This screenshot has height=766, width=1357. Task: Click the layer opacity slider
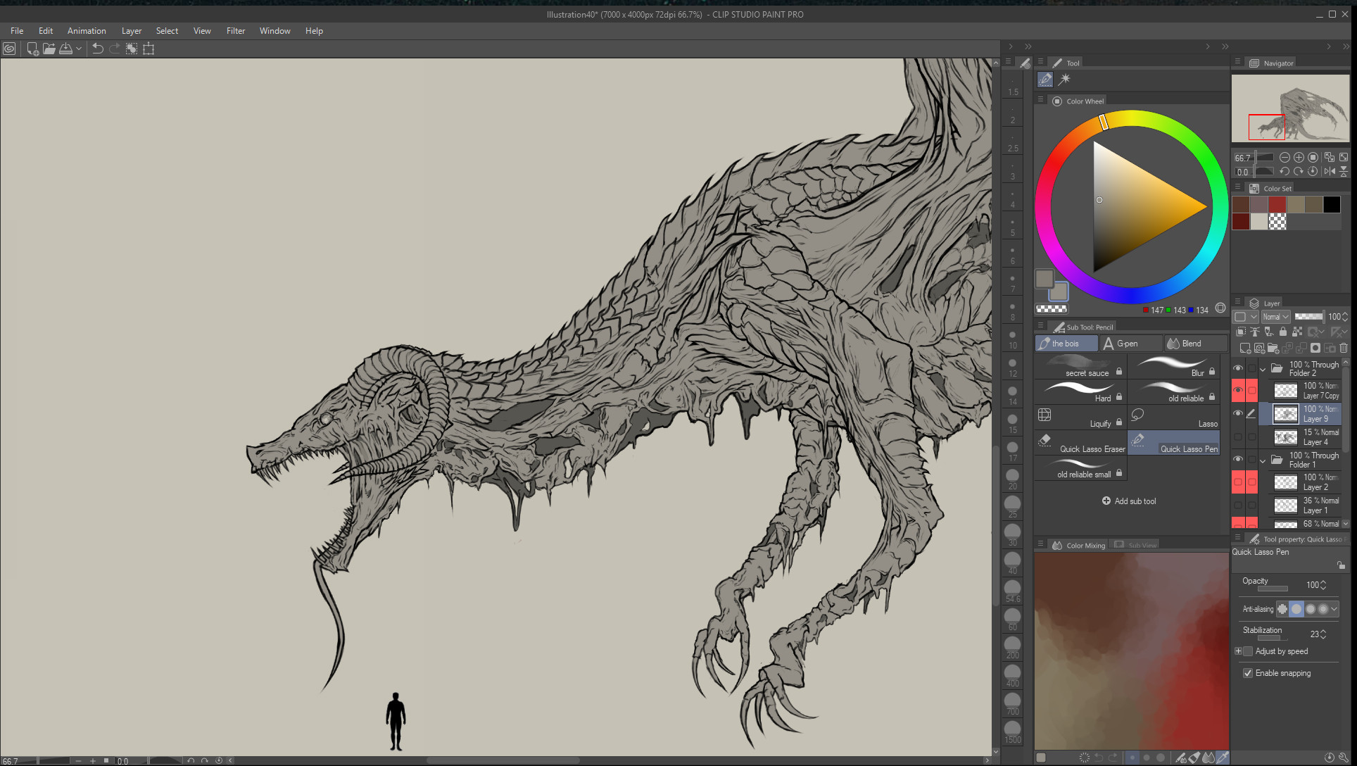(1308, 317)
